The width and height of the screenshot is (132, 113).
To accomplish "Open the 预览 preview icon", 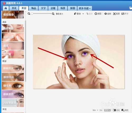I will [x=125, y=110].
